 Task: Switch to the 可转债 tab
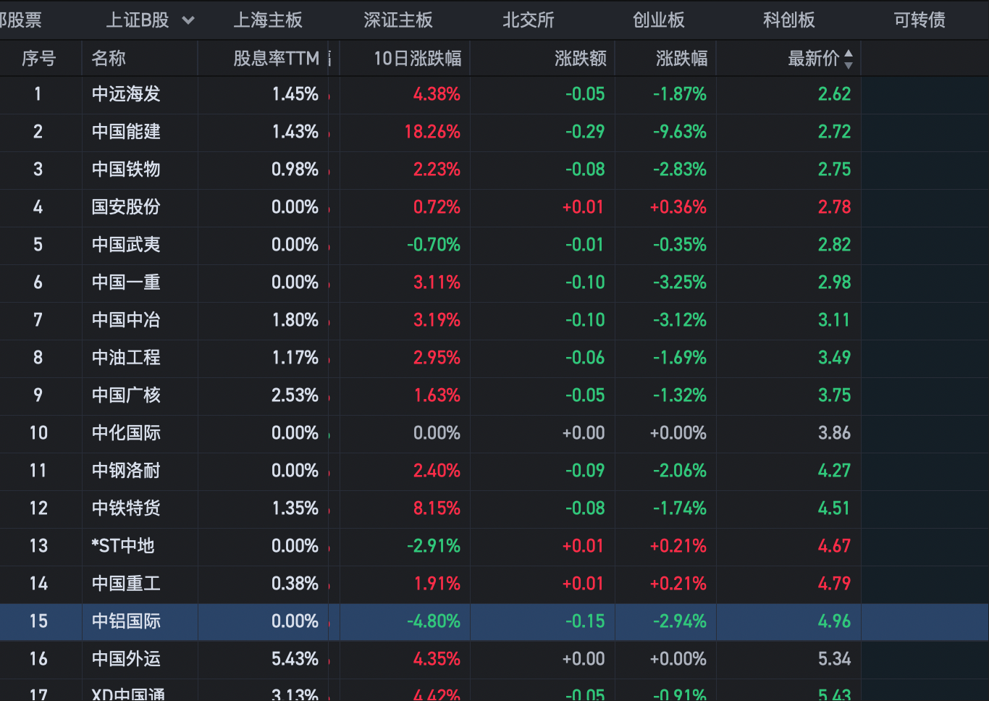click(919, 20)
